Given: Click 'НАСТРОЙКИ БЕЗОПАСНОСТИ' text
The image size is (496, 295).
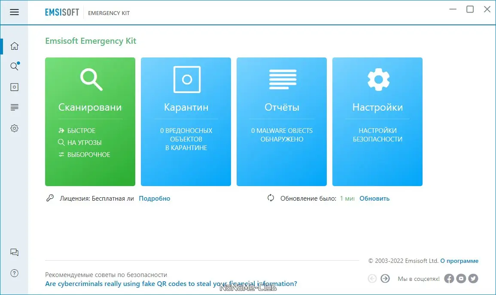Looking at the screenshot, I should [377, 135].
